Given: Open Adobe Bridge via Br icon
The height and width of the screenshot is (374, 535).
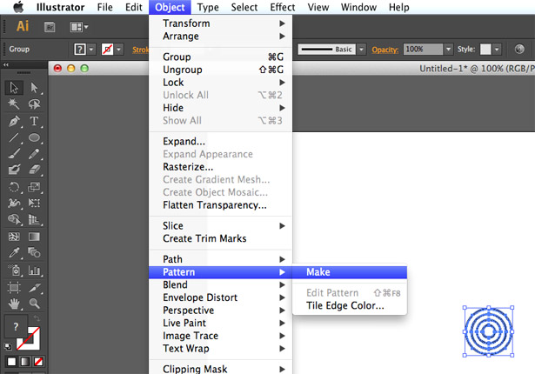Looking at the screenshot, I should (x=50, y=27).
